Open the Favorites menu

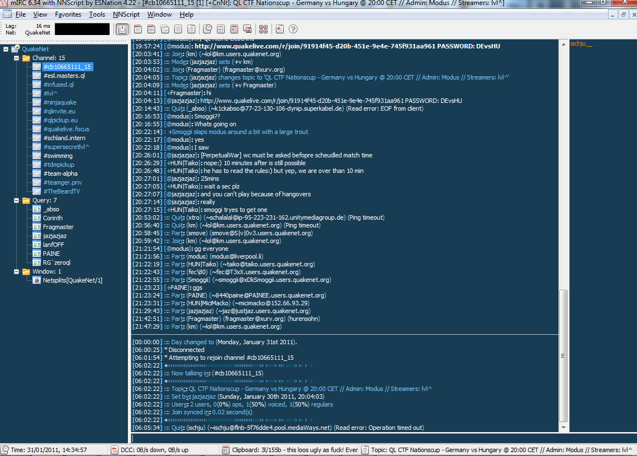click(68, 14)
